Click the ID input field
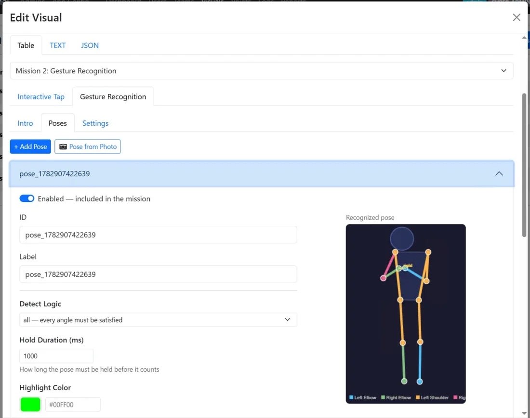The height and width of the screenshot is (418, 530). (x=158, y=235)
